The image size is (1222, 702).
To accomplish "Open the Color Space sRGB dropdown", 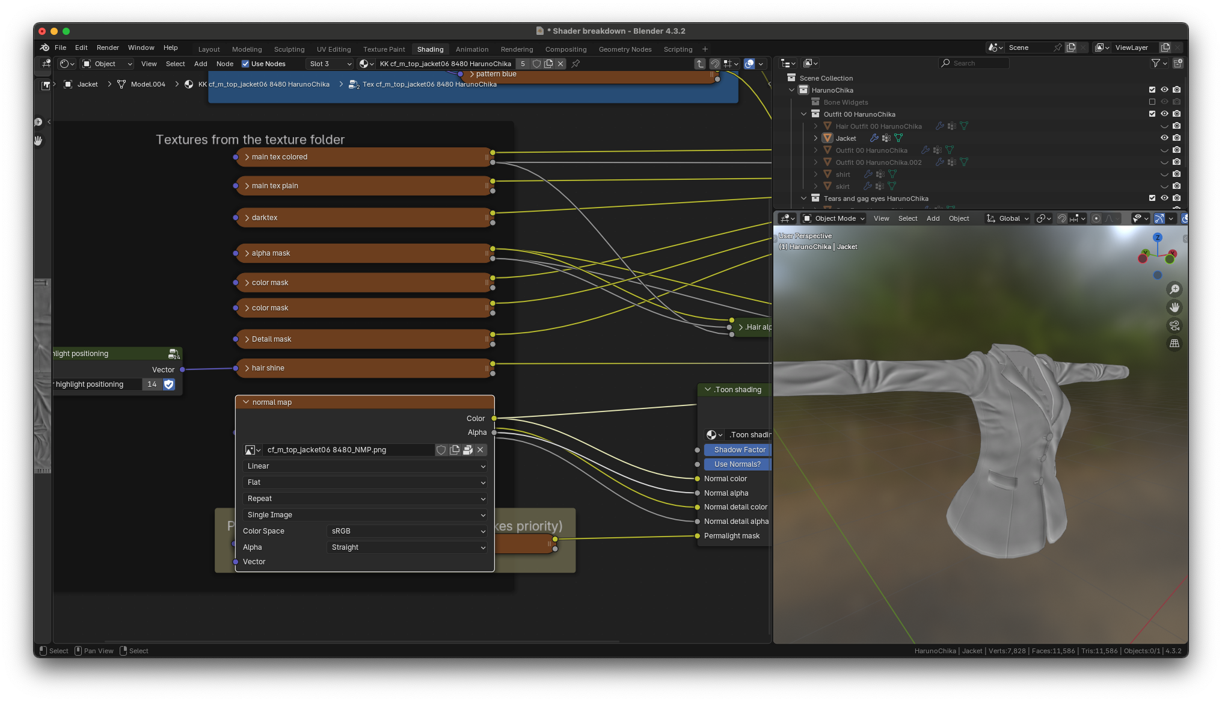I will (x=407, y=531).
